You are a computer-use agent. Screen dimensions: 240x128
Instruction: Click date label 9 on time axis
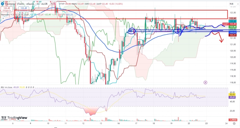[x=30, y=124]
